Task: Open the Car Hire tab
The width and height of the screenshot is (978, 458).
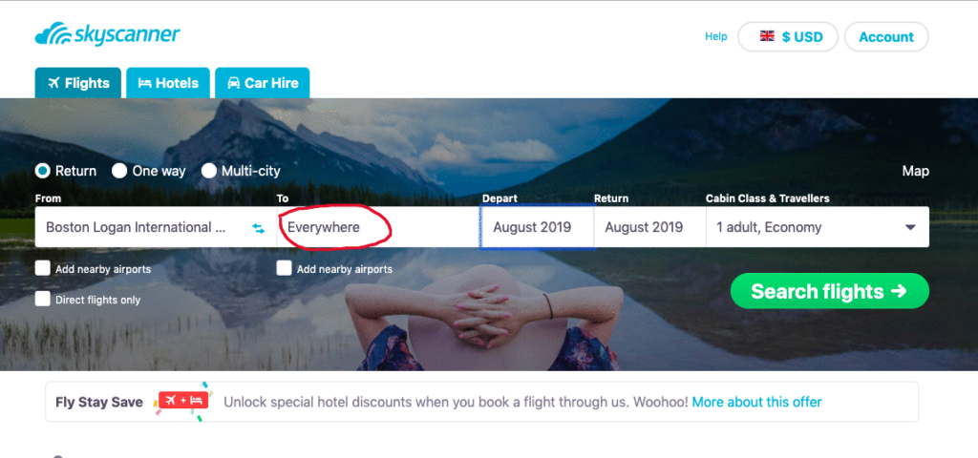Action: pyautogui.click(x=262, y=83)
